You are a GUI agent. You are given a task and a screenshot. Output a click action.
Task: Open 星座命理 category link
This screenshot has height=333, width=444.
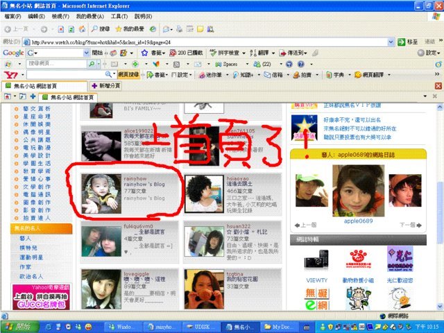pyautogui.click(x=37, y=117)
